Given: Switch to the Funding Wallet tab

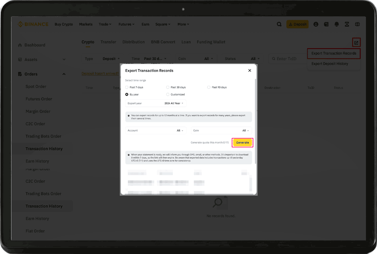Looking at the screenshot, I should pos(211,42).
